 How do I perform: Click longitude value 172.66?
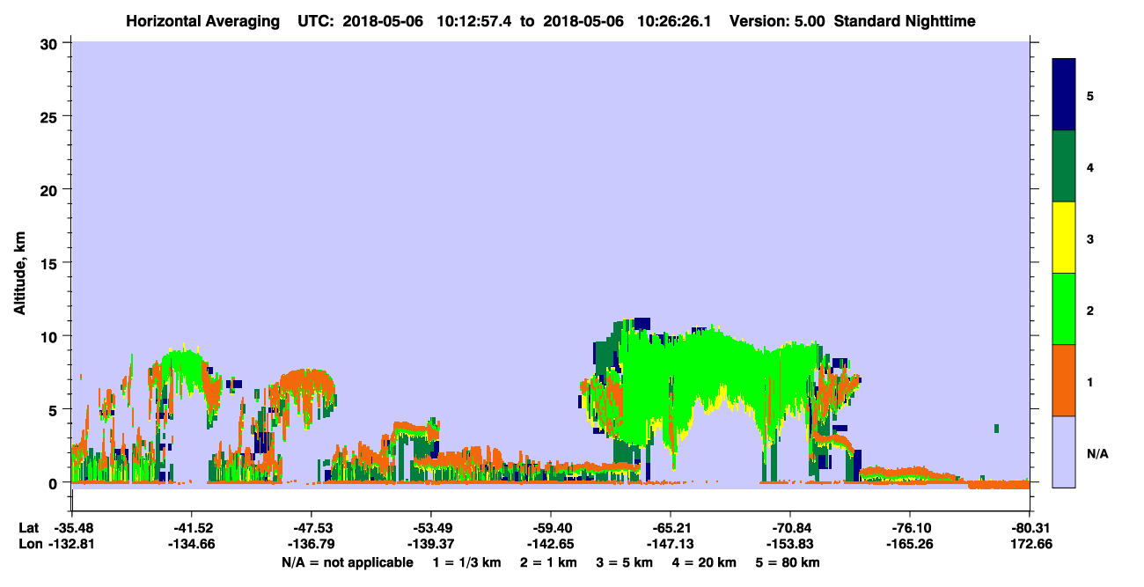1030,545
